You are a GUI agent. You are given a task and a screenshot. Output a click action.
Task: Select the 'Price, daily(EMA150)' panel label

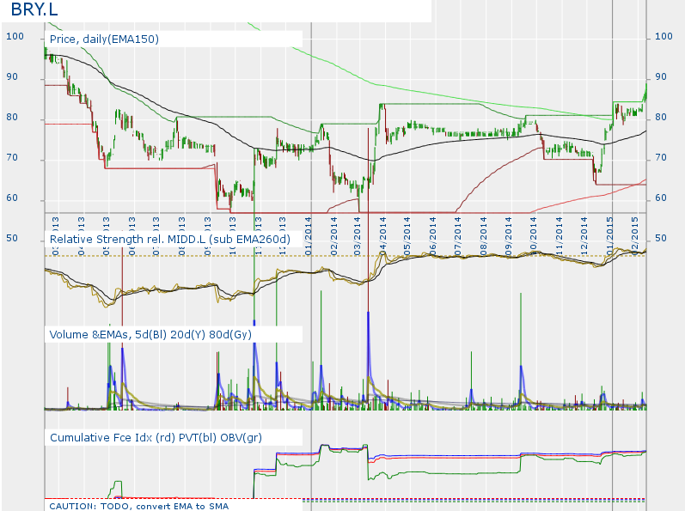104,40
